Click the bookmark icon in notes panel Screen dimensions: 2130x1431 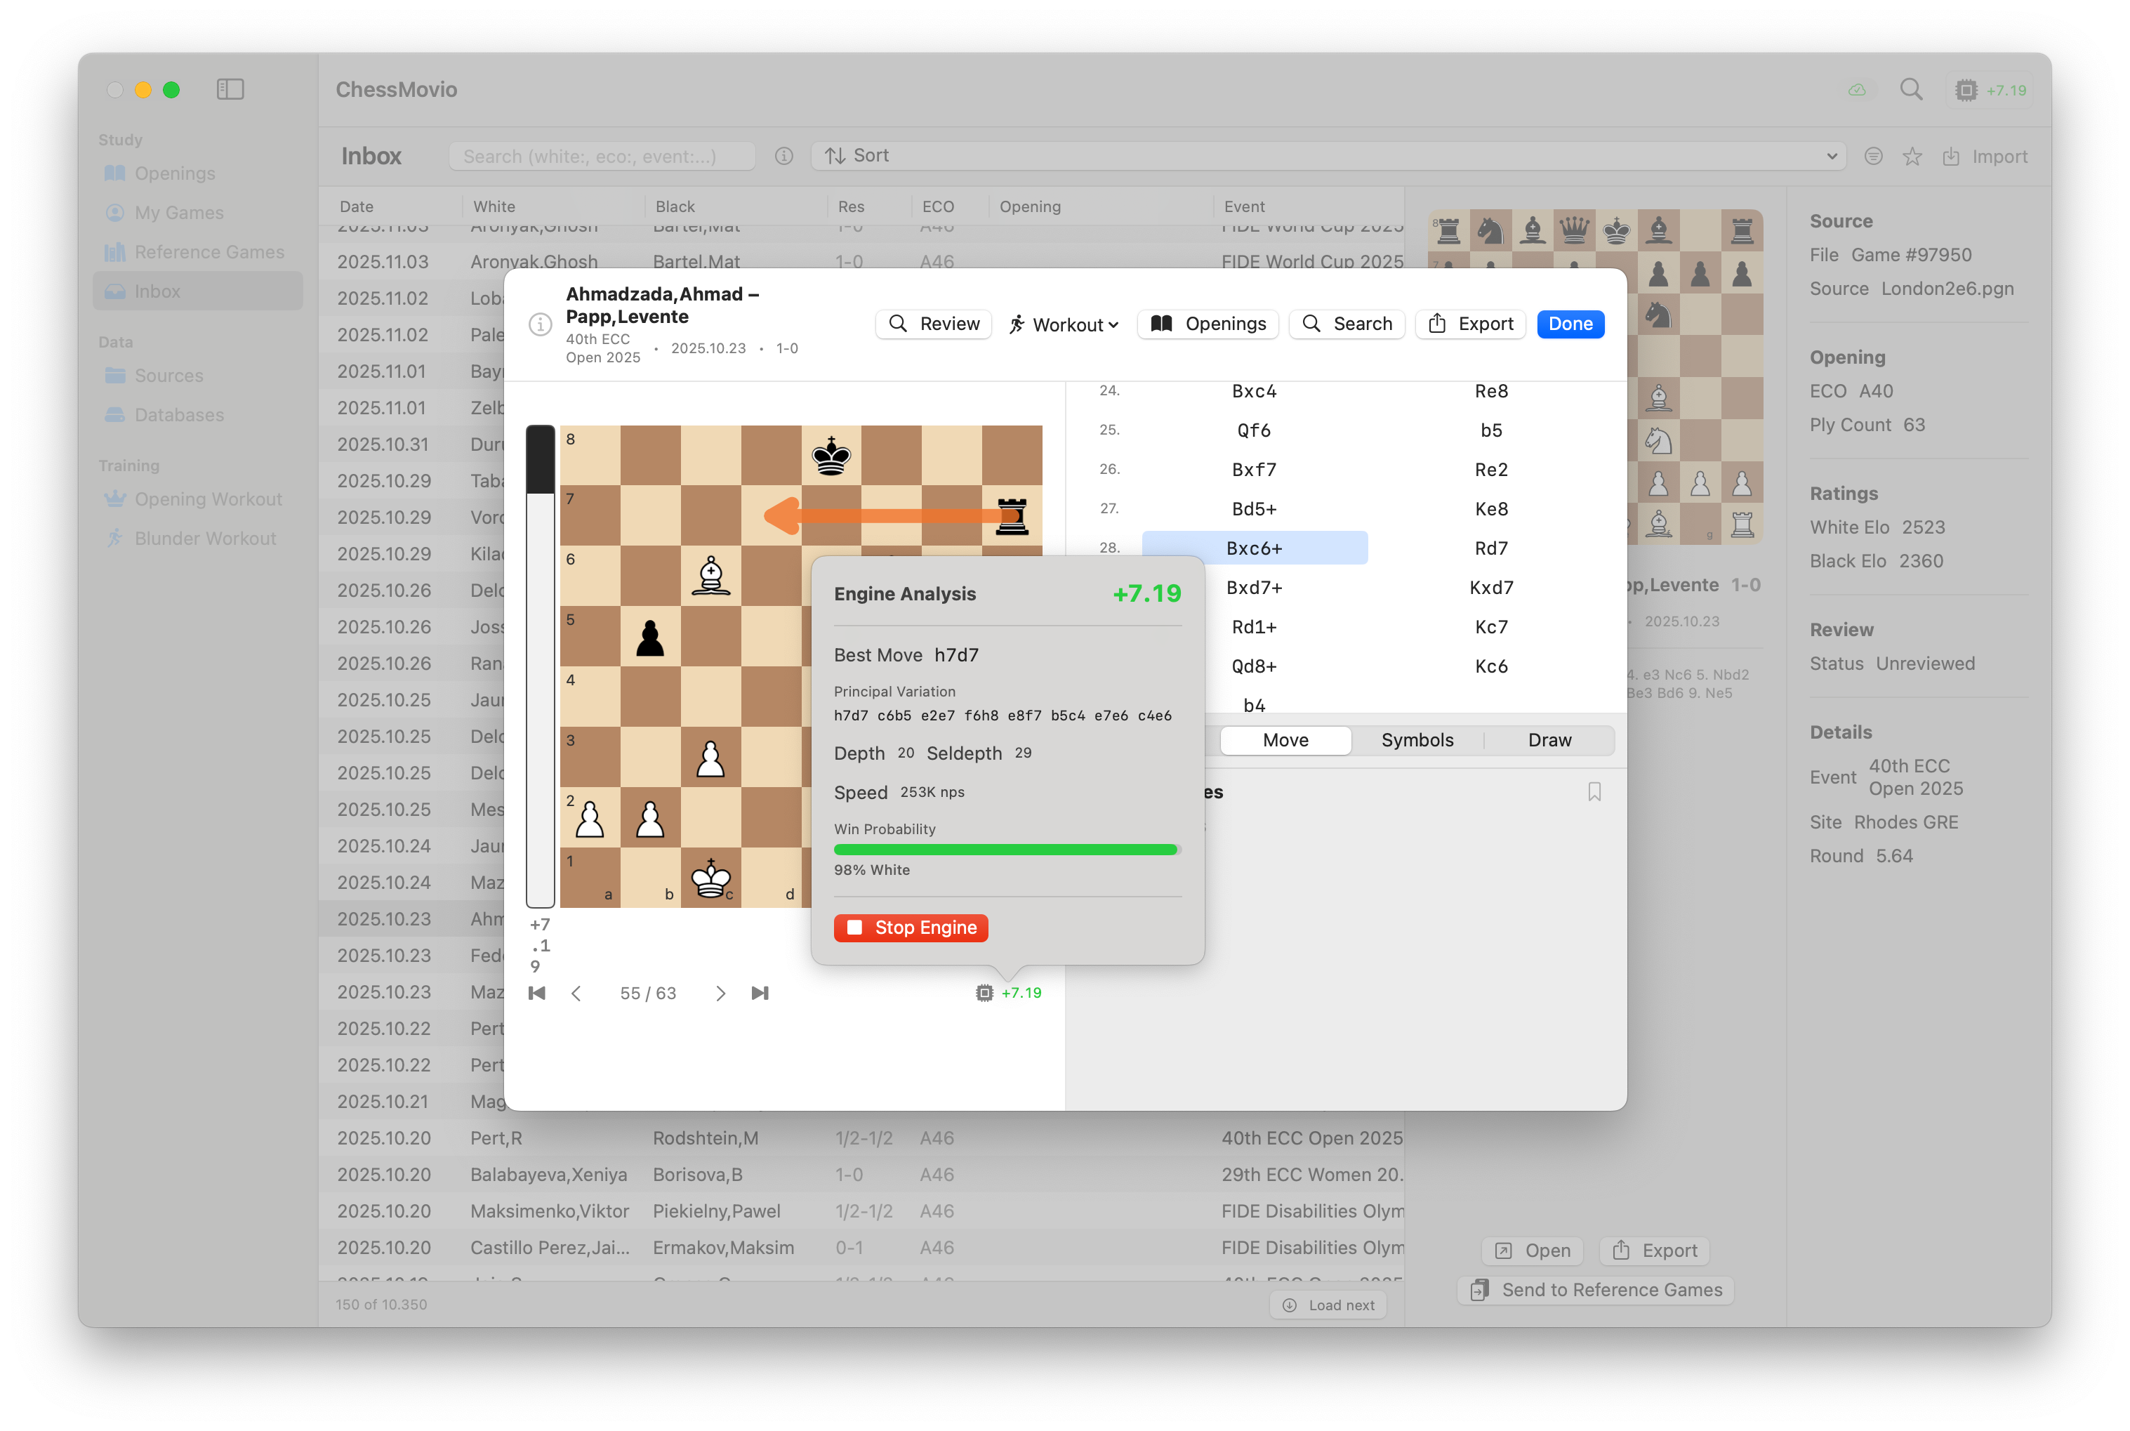point(1594,792)
